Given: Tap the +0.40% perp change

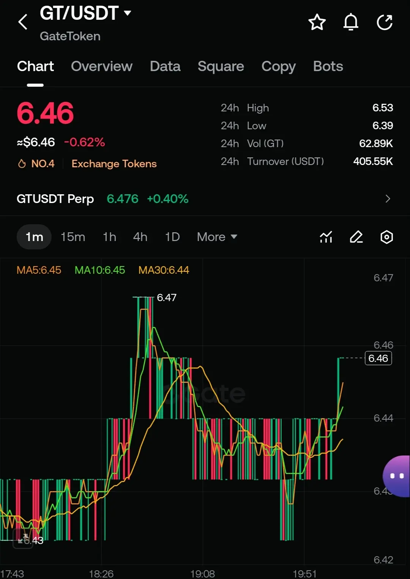Looking at the screenshot, I should click(x=168, y=199).
